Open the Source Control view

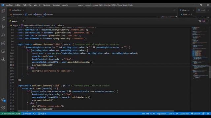coord(3,27)
